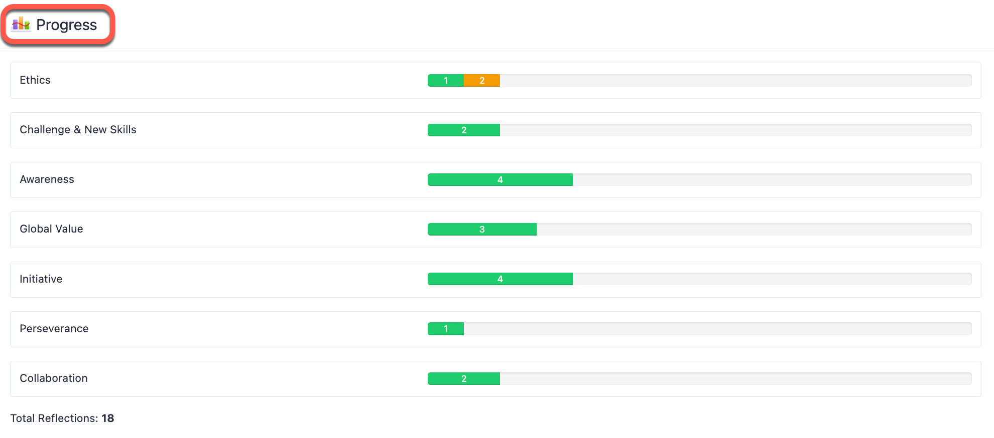Viewport: 994px width, 438px height.
Task: Open the Initiative outcome label
Action: click(x=41, y=279)
